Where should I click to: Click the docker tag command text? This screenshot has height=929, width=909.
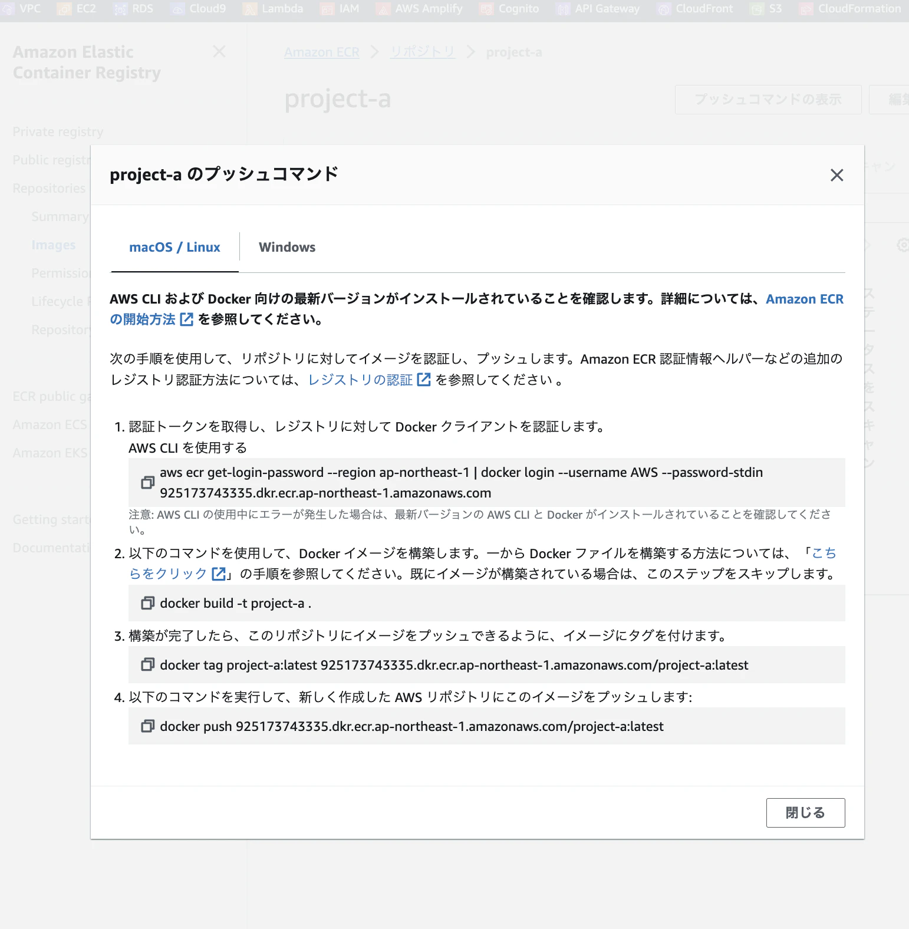pos(454,665)
